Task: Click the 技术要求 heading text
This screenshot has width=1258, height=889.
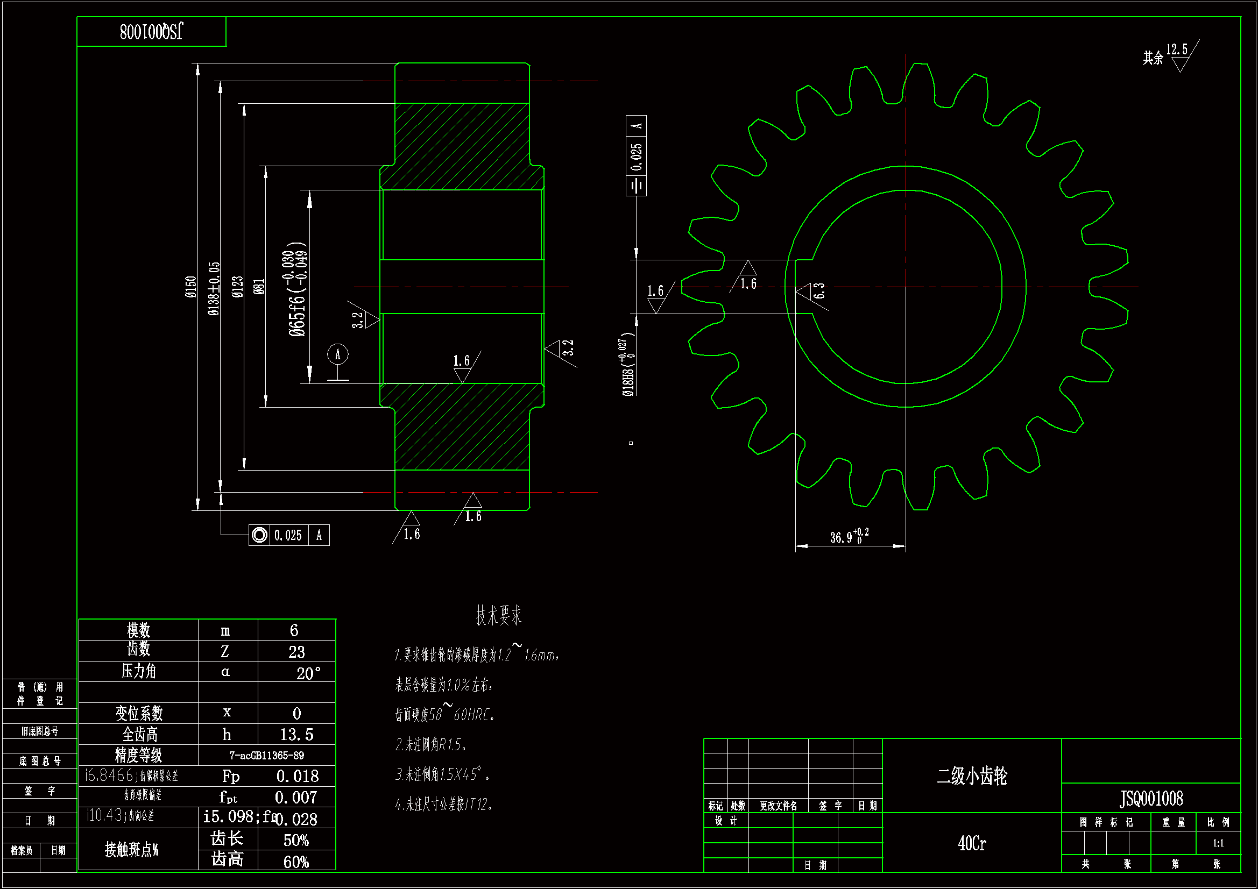Action: pos(498,615)
